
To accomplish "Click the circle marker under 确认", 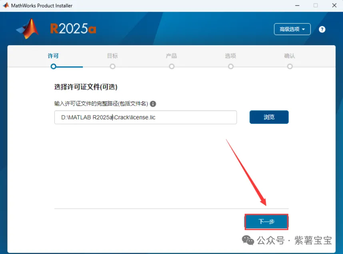I will click(x=290, y=66).
